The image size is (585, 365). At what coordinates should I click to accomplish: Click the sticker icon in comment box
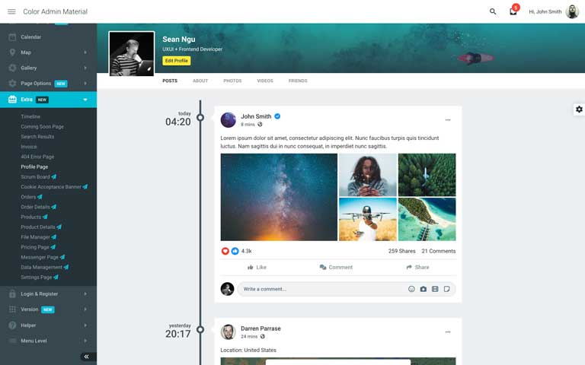(446, 289)
